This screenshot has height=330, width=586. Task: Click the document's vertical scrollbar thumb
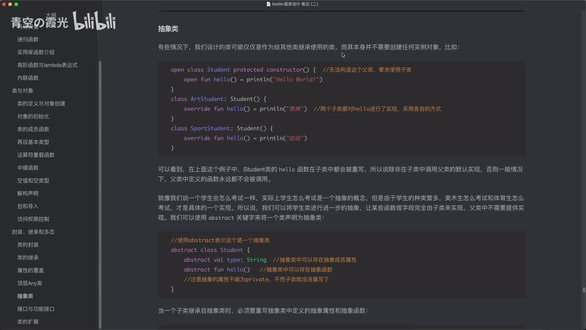584,290
